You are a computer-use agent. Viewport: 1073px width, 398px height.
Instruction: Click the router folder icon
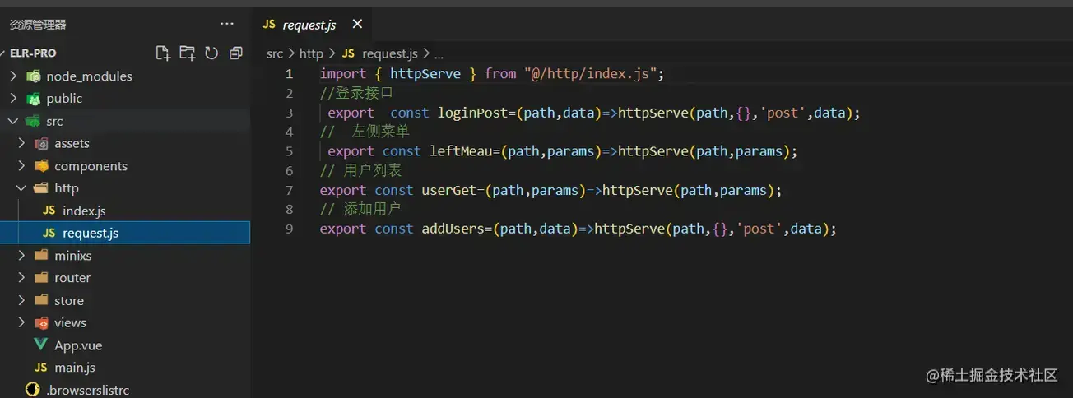(41, 278)
